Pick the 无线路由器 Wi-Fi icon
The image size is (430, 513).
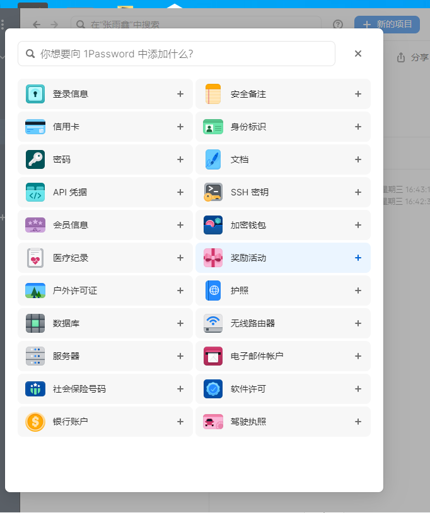tap(213, 323)
